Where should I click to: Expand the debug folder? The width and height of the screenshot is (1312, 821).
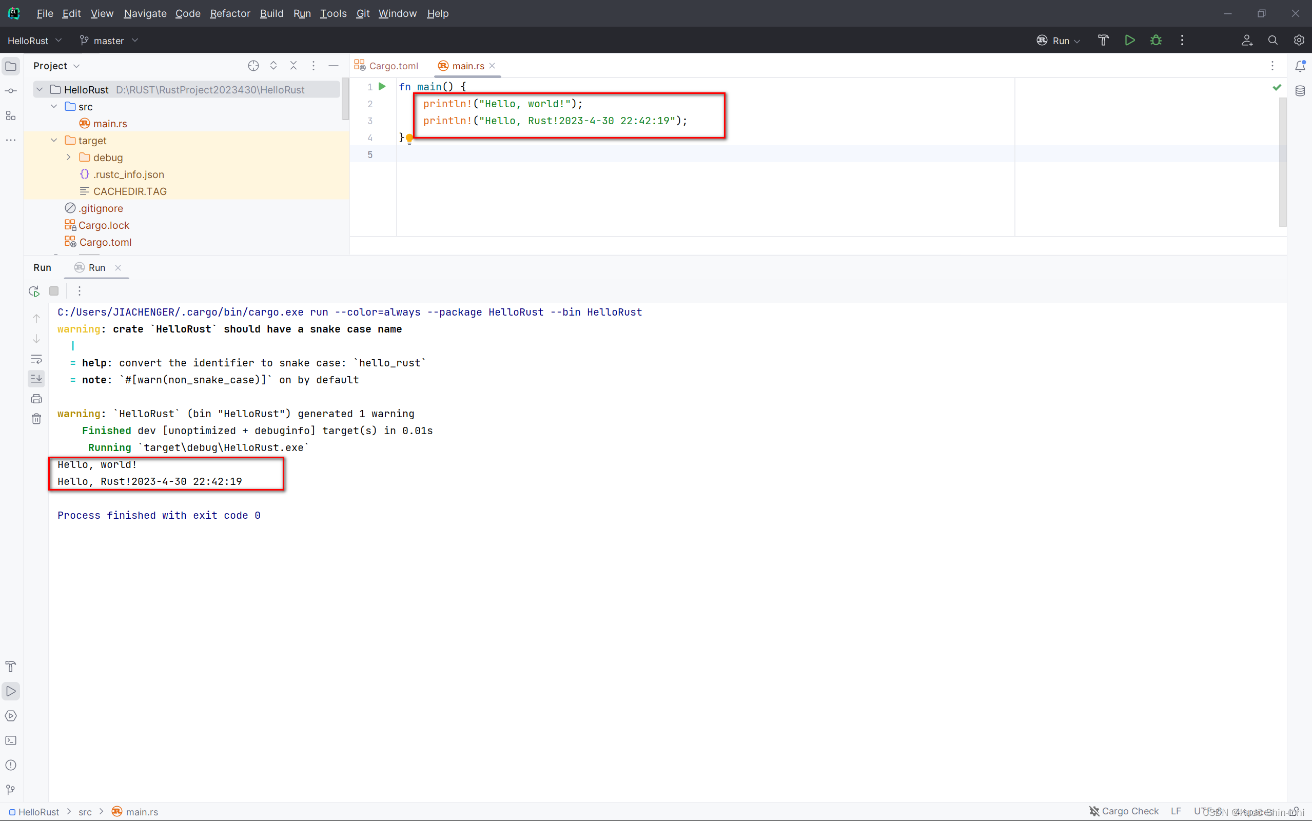coord(69,158)
